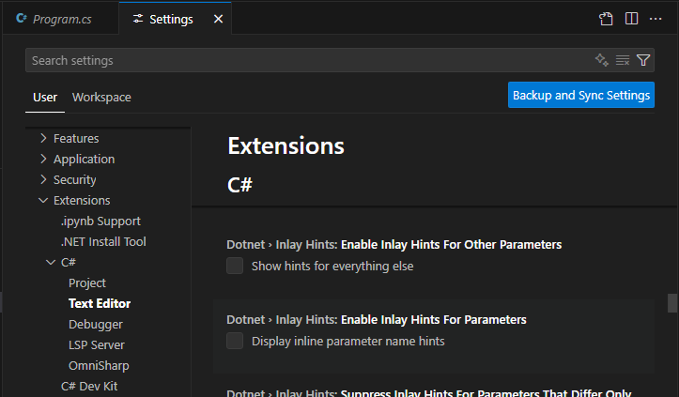Open Settings JSON file icon
Screen dimensions: 679x397
coord(606,19)
